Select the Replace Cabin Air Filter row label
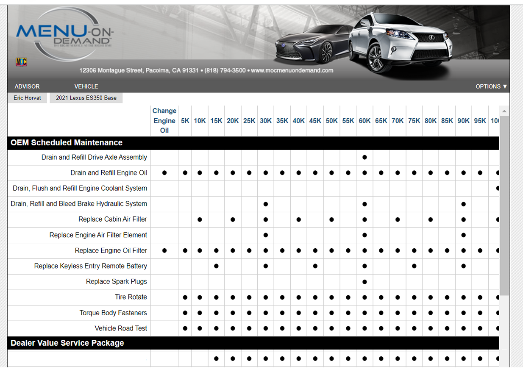Screen dimensions: 523x372 coord(113,219)
